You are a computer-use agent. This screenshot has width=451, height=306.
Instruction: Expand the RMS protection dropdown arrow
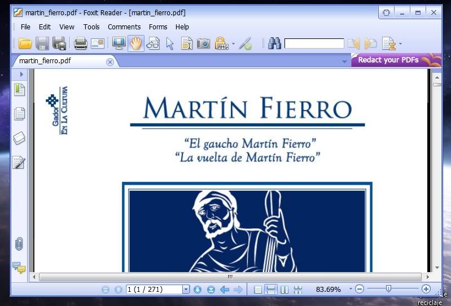pos(233,44)
